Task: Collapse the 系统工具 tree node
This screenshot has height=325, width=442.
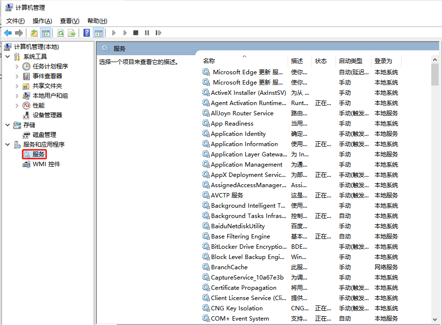Action: click(8, 57)
